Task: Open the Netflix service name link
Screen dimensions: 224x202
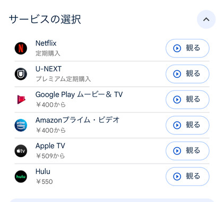Action: click(46, 43)
